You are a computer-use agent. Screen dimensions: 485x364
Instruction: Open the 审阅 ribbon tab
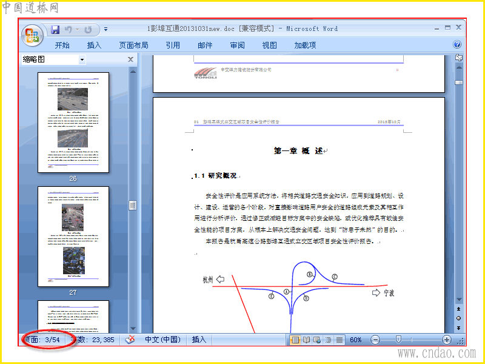coord(237,45)
